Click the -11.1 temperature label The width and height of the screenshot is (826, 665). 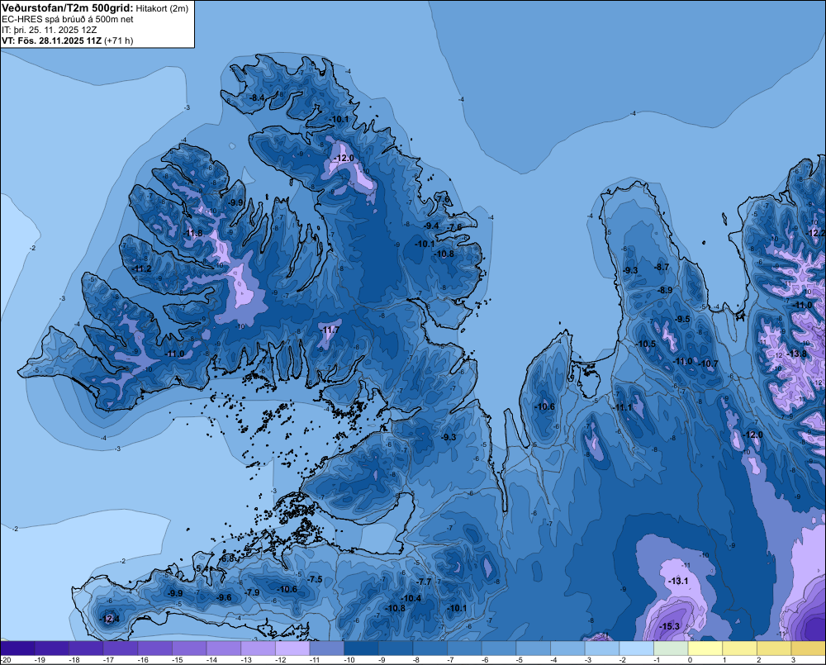[622, 407]
